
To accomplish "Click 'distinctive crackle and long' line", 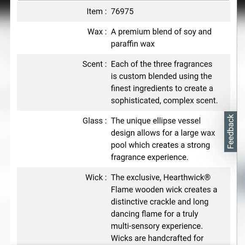I will (x=160, y=202).
